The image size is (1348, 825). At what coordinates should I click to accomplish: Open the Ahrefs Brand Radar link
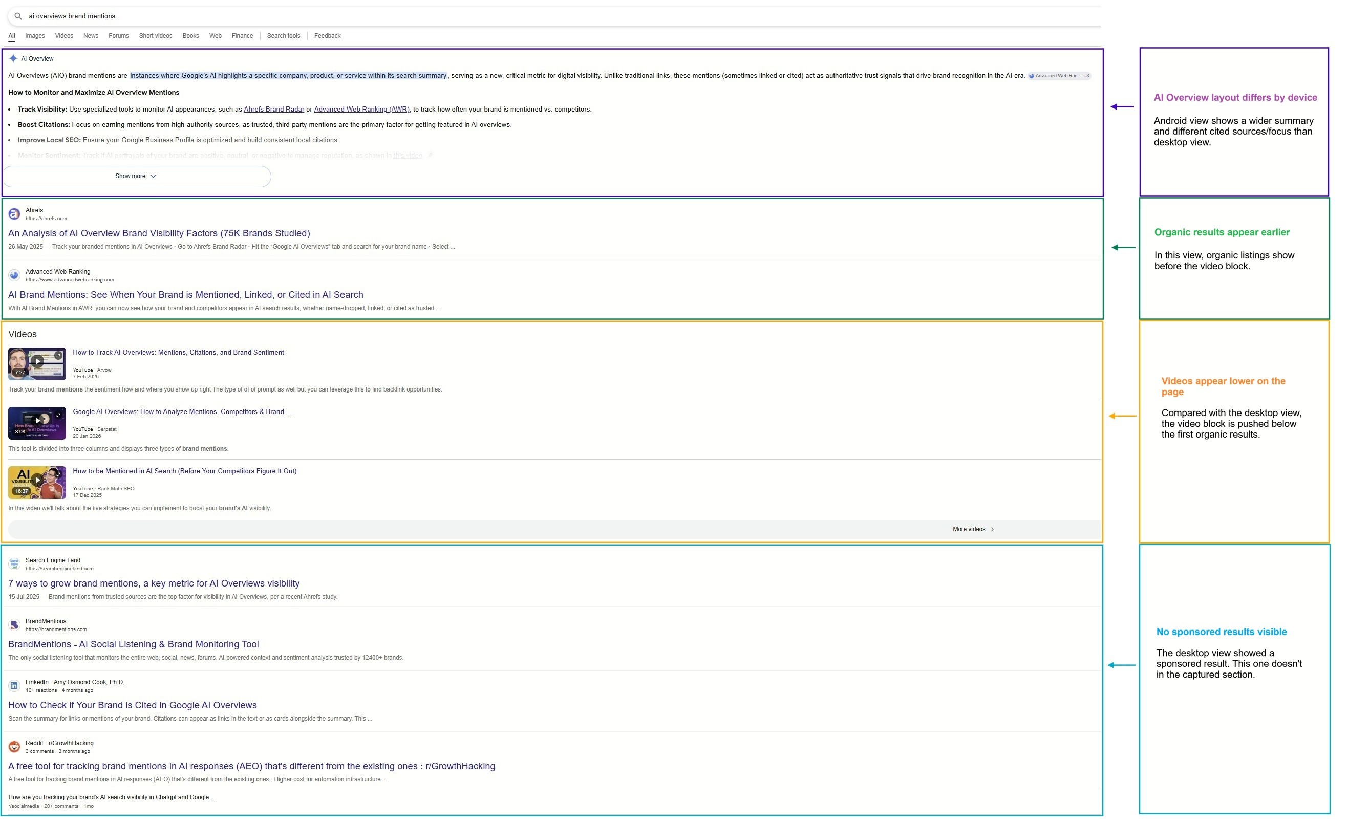275,110
